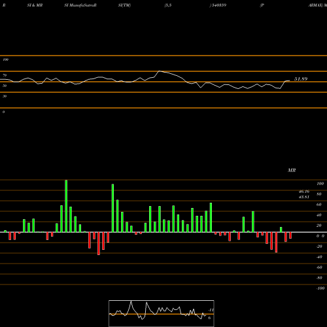
Task: Click the -80 label on the MR scale
Action: (319, 278)
